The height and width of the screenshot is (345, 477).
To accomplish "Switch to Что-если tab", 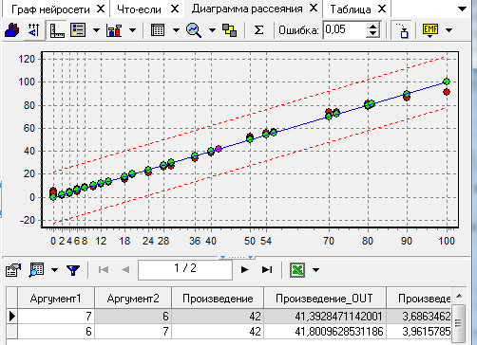I will (139, 9).
